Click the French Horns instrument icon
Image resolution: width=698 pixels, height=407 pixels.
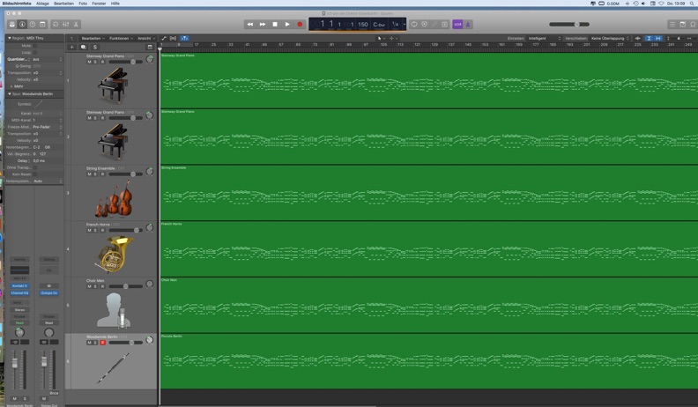click(114, 255)
